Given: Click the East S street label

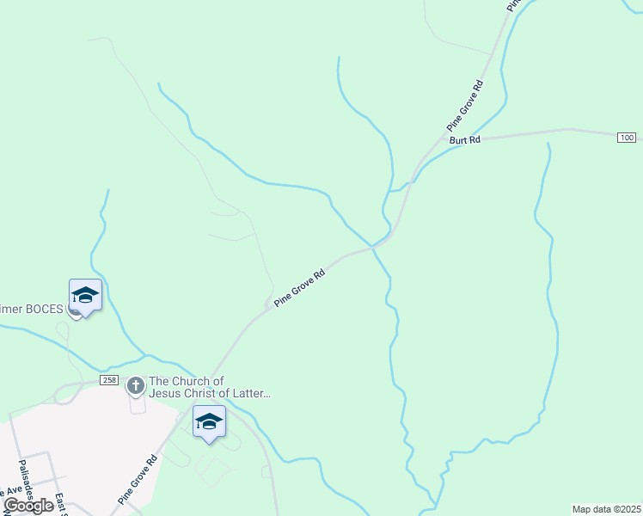Looking at the screenshot, I should pyautogui.click(x=61, y=504).
